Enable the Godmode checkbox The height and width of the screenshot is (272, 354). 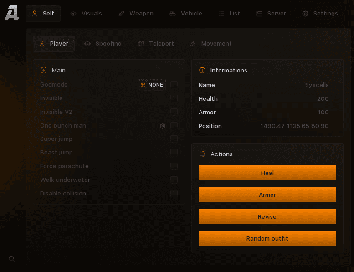tap(174, 85)
